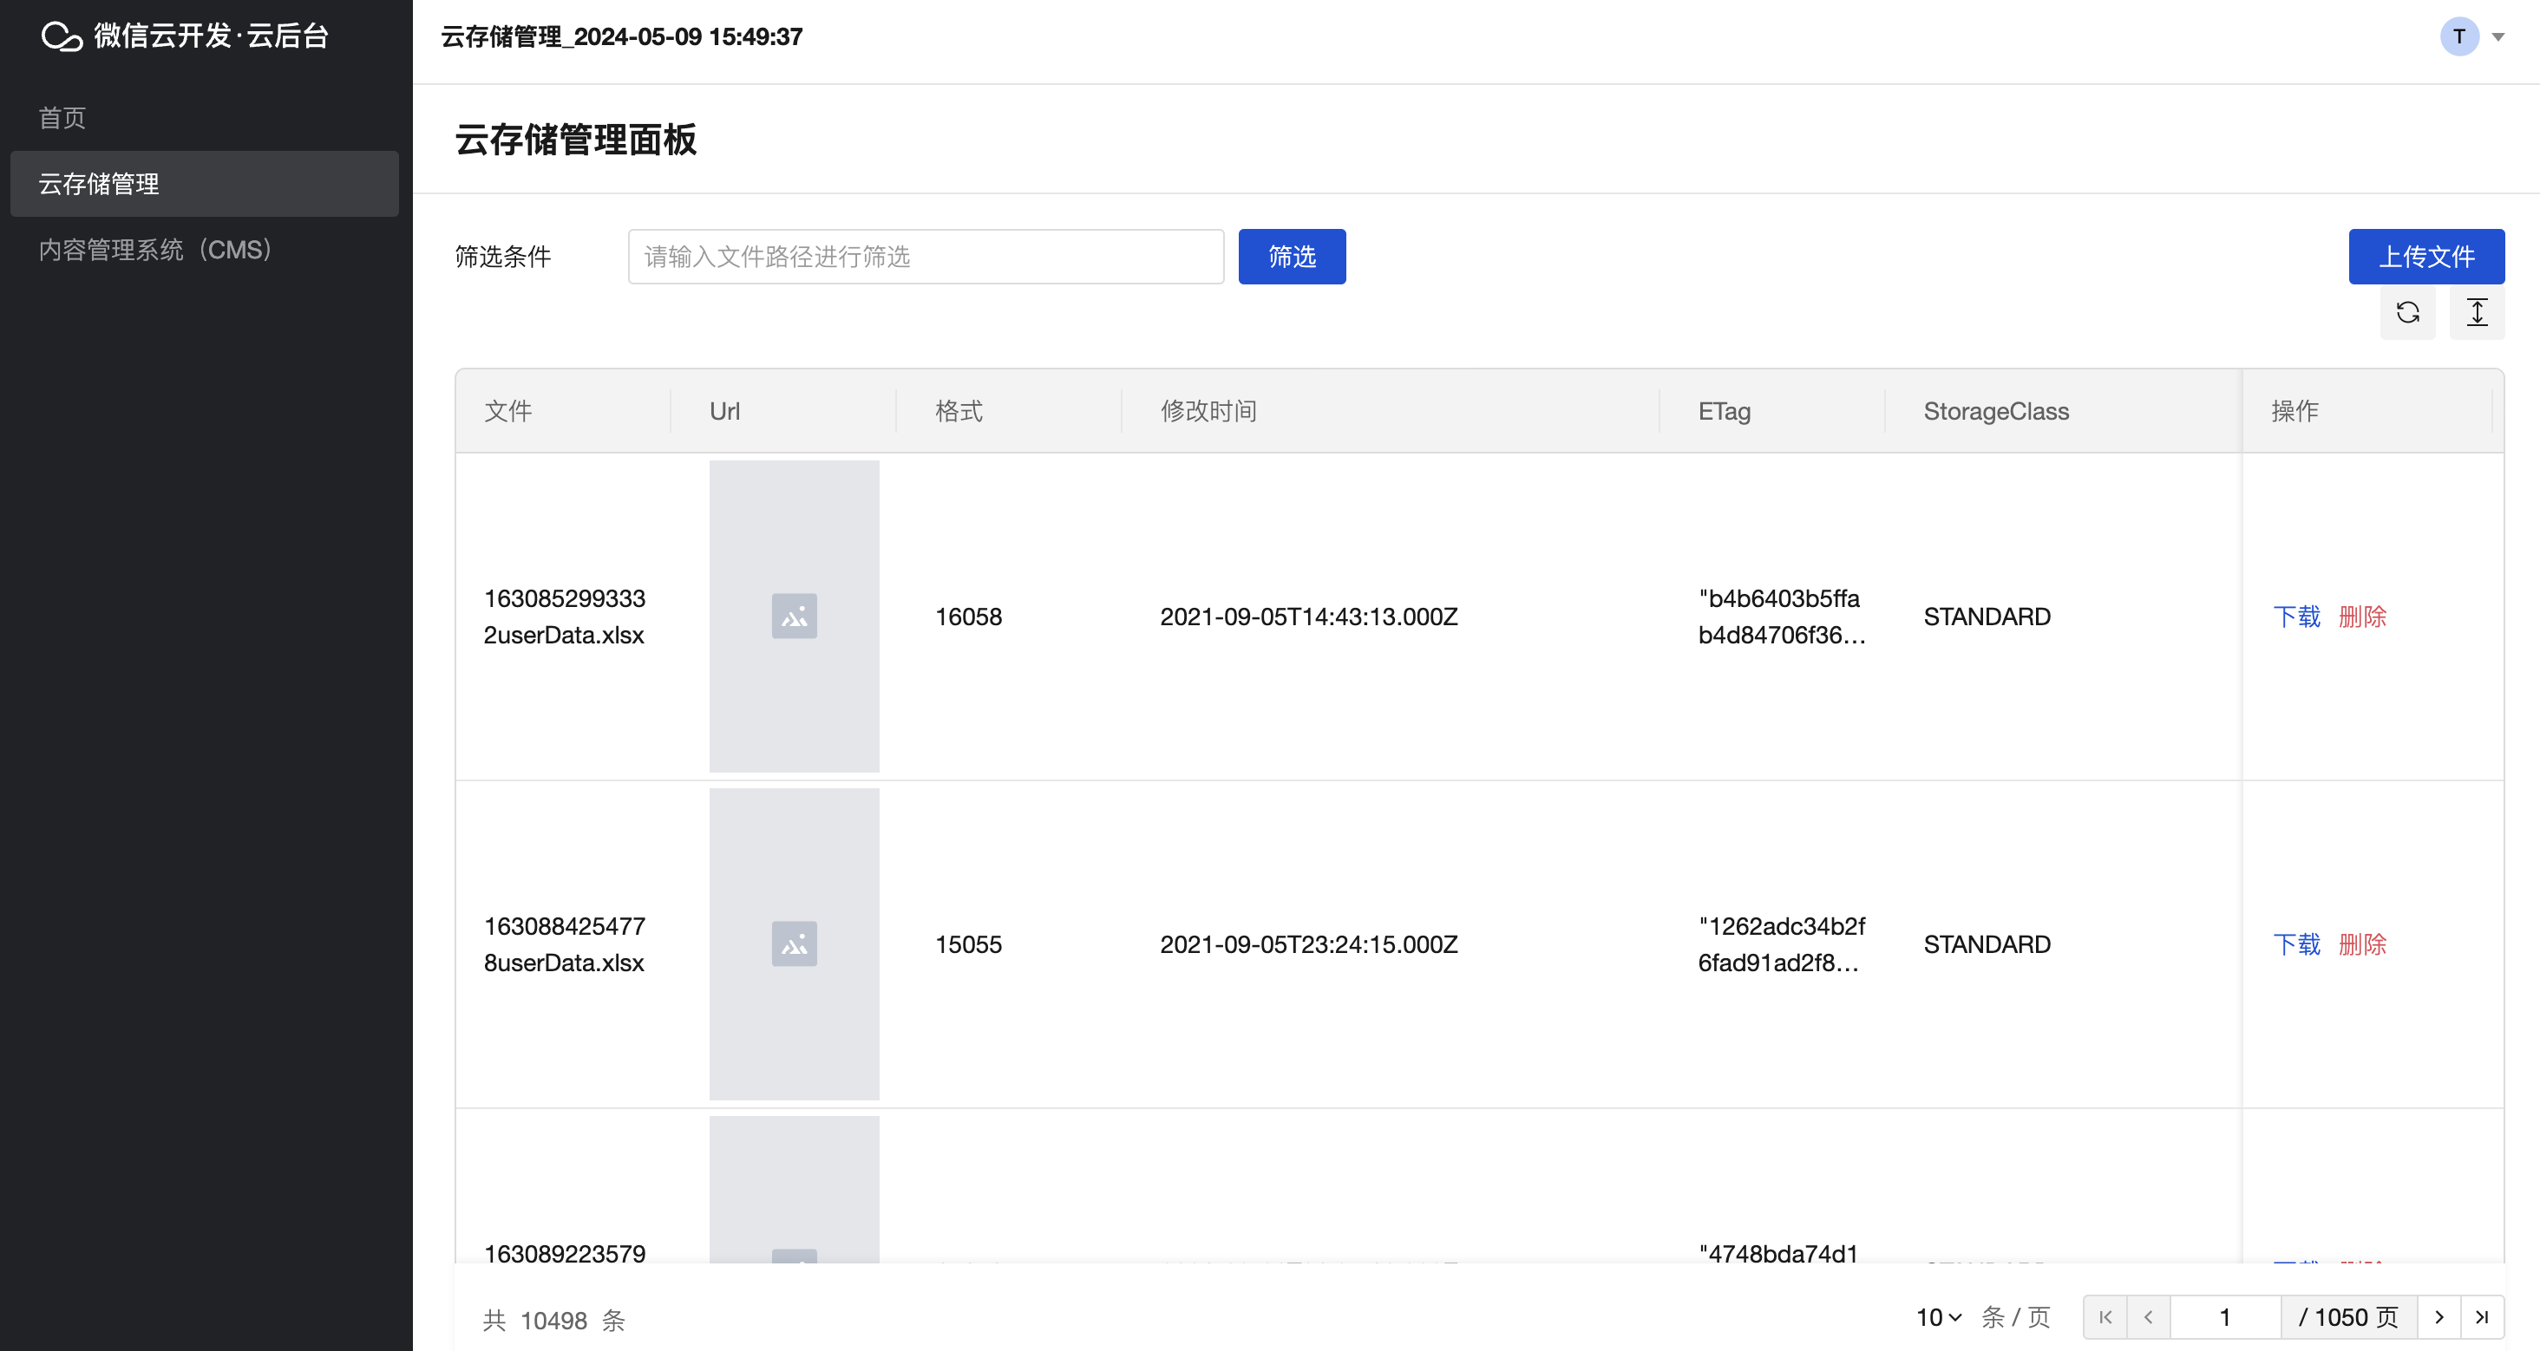2540x1351 pixels.
Task: Open the image thumbnail for 1630884254778userData.xlsx
Action: pos(794,944)
